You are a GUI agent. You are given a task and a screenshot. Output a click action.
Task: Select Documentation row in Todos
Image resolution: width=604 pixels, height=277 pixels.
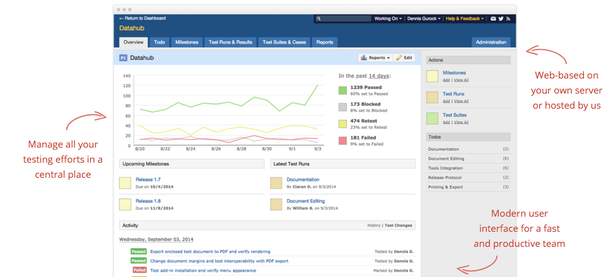pyautogui.click(x=469, y=149)
